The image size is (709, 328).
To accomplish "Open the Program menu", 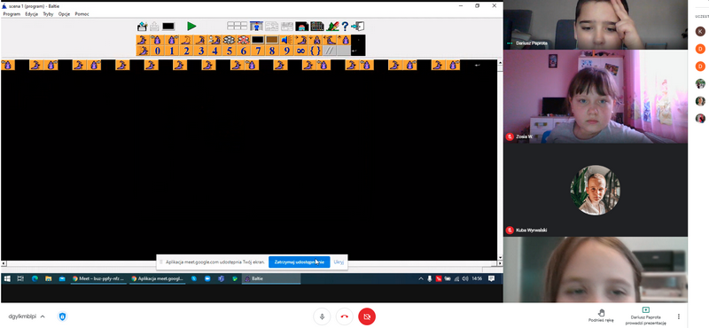I will pyautogui.click(x=12, y=14).
